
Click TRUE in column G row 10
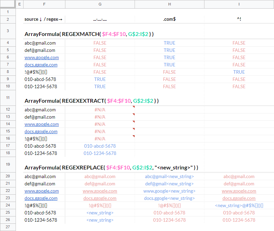(x=100, y=86)
